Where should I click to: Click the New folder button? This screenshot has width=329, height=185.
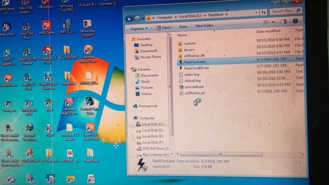point(204,26)
